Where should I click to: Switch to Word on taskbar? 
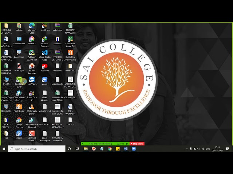click(126, 149)
